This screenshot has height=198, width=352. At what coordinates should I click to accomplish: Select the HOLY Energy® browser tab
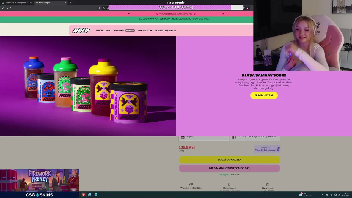click(51, 3)
